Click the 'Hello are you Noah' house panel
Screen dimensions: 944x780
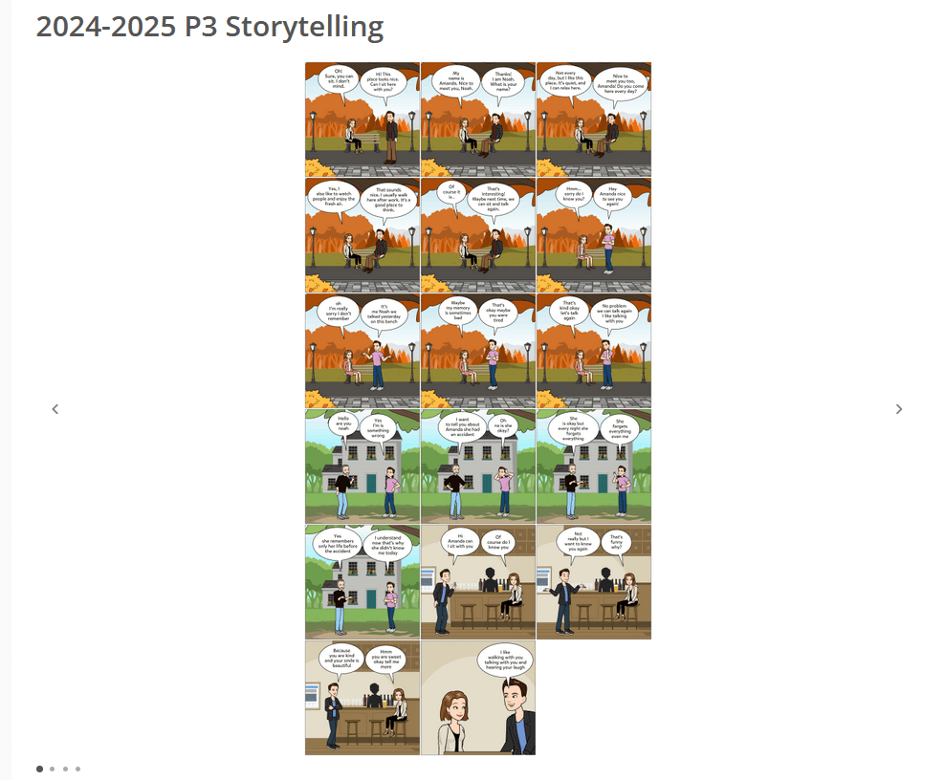click(362, 466)
